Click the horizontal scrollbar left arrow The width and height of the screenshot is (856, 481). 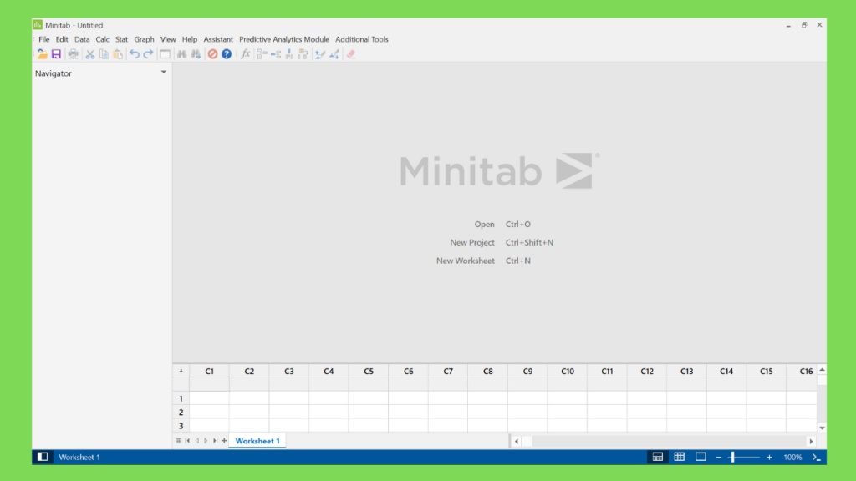click(517, 441)
